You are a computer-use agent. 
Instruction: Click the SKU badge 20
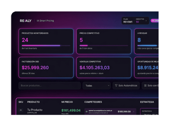21,110
